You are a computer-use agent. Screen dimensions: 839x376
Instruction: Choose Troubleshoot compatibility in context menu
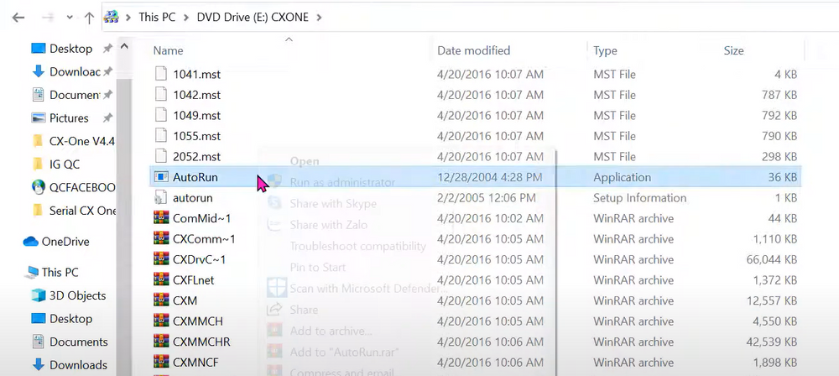point(358,247)
